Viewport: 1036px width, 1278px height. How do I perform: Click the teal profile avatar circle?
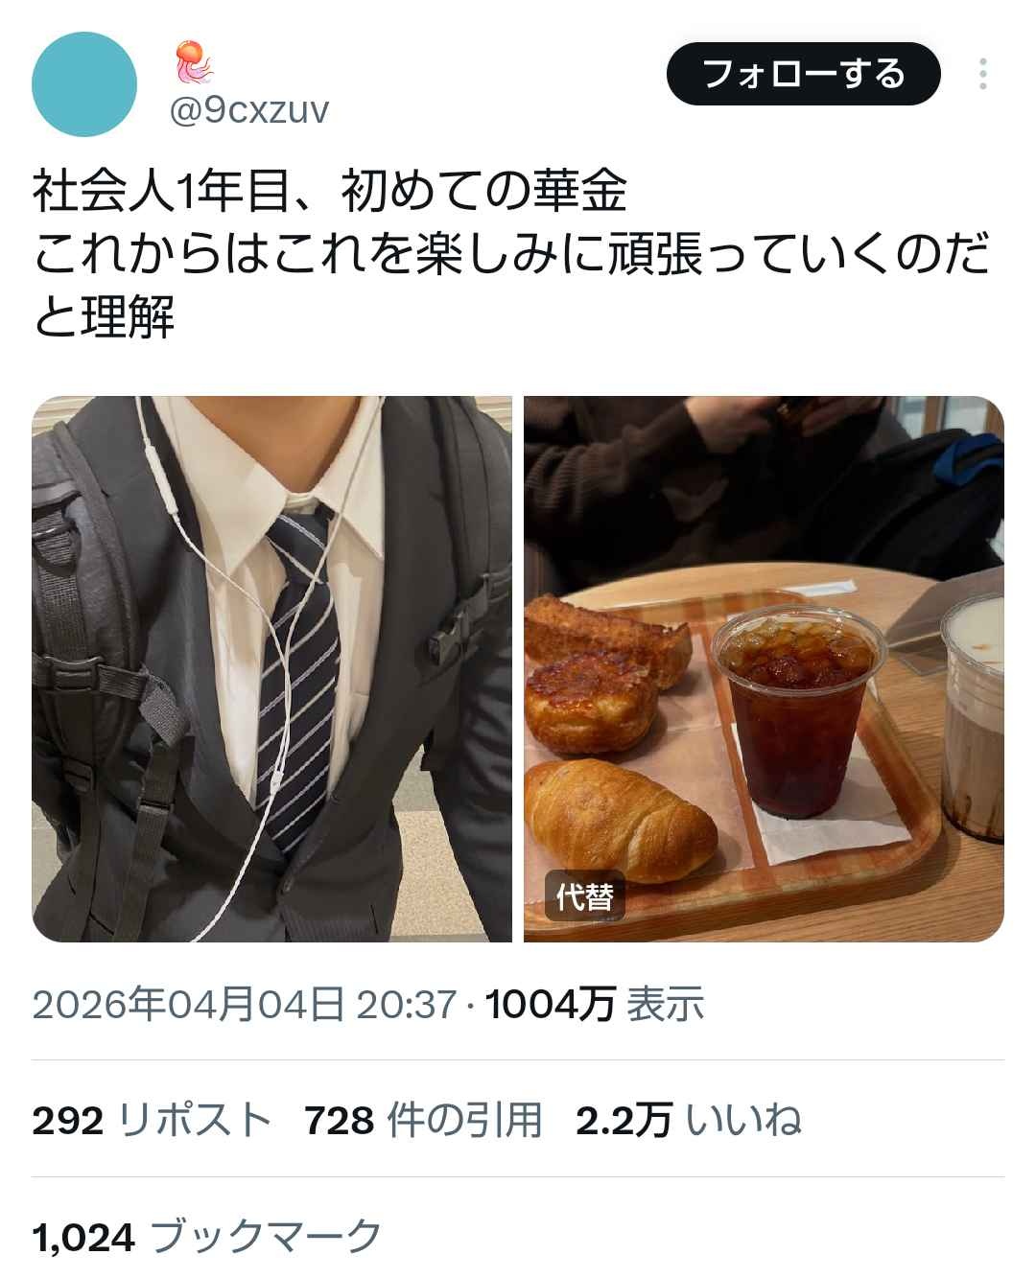point(84,84)
